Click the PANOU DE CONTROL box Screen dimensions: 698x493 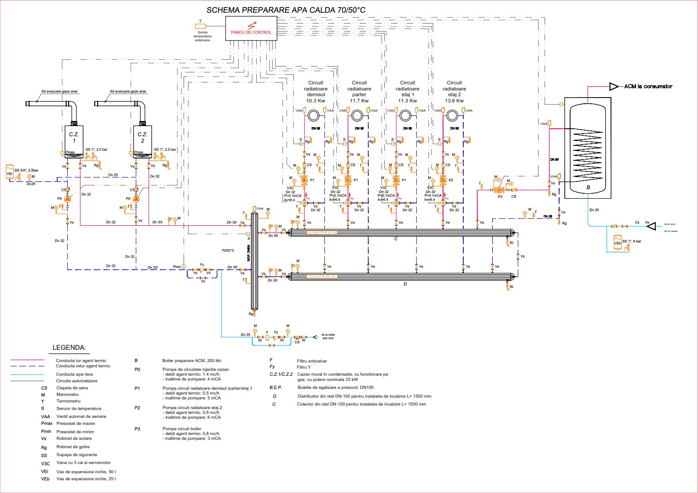point(251,29)
